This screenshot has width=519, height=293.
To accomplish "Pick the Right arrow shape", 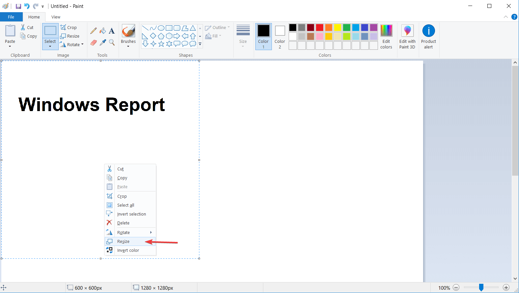I will pos(177,36).
